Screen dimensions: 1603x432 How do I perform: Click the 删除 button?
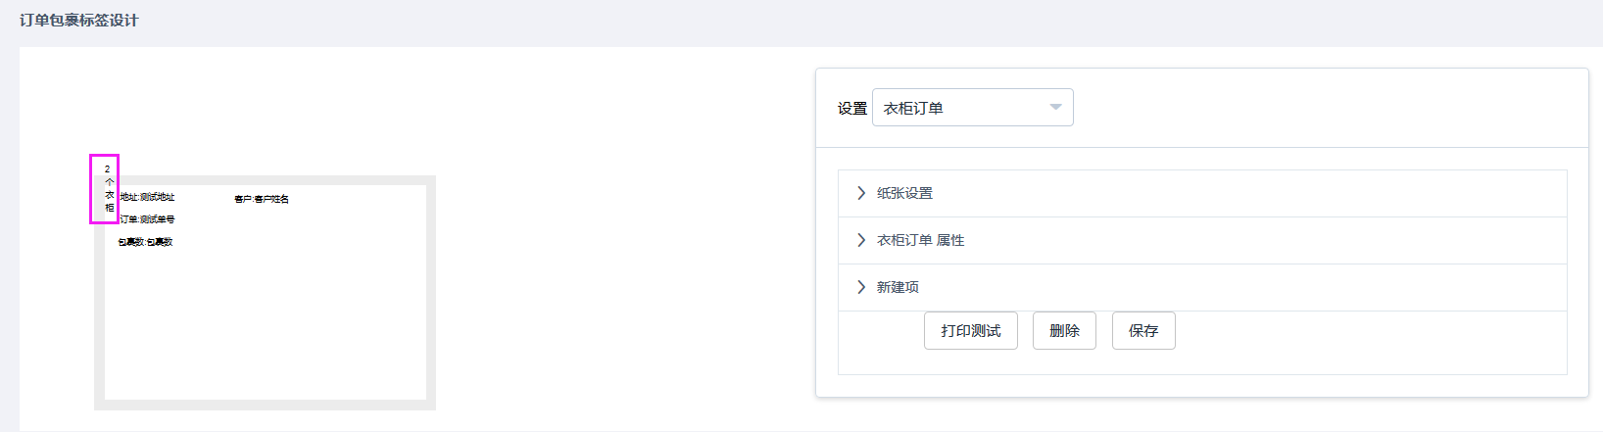pos(1064,331)
